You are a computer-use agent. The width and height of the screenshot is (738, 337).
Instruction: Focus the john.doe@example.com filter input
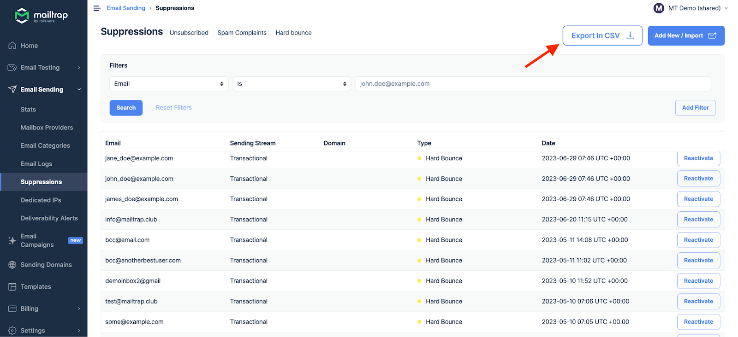[x=533, y=84]
